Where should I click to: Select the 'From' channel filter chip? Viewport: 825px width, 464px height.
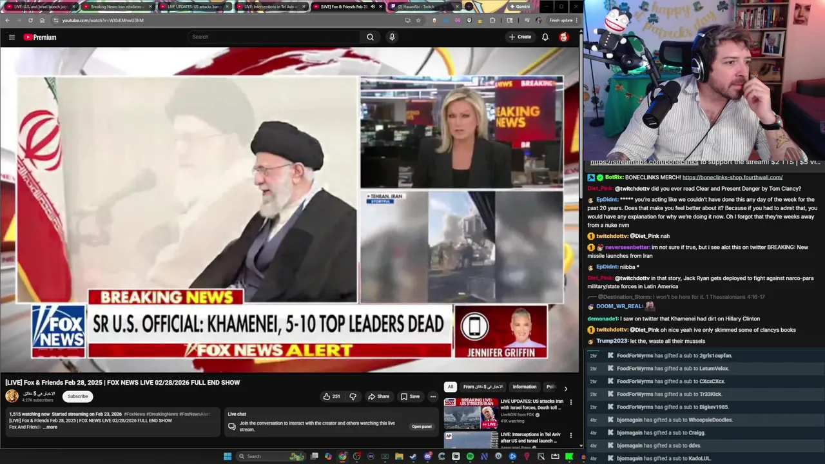[483, 387]
